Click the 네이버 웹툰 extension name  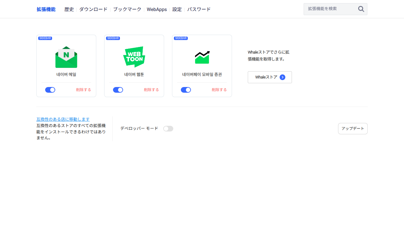click(134, 75)
